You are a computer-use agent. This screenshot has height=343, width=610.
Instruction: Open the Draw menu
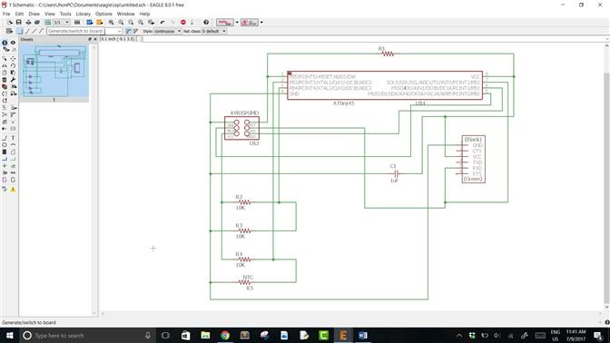pos(34,14)
